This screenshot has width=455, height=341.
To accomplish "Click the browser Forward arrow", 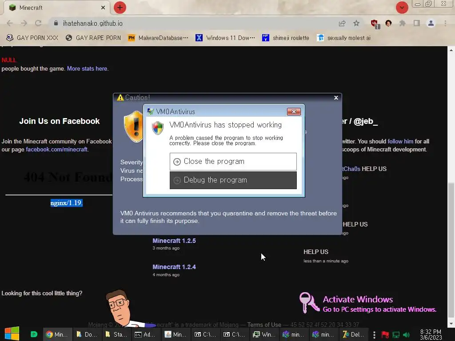I will [24, 23].
